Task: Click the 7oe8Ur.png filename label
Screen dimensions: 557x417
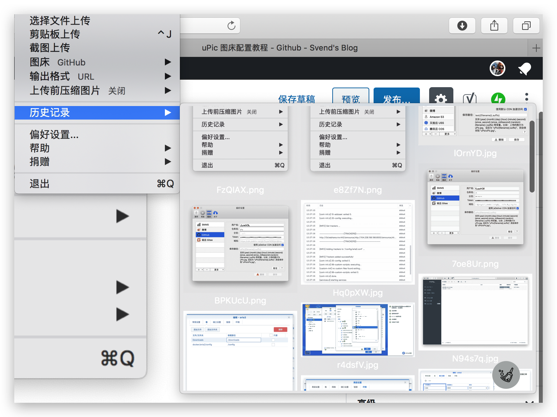Action: pos(475,264)
